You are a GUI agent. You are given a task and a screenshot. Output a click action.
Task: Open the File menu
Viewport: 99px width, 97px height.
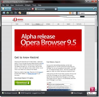click(3, 5)
